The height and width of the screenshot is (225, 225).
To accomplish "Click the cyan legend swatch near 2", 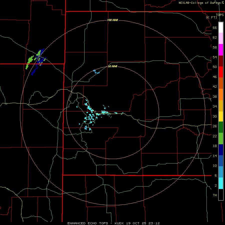I will pos(221,183).
